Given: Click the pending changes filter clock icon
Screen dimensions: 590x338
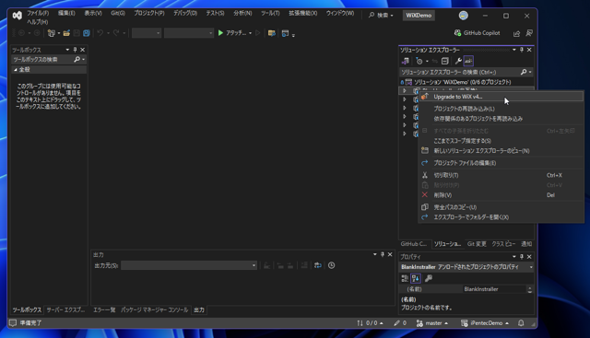Looking at the screenshot, I should pyautogui.click(x=419, y=61).
